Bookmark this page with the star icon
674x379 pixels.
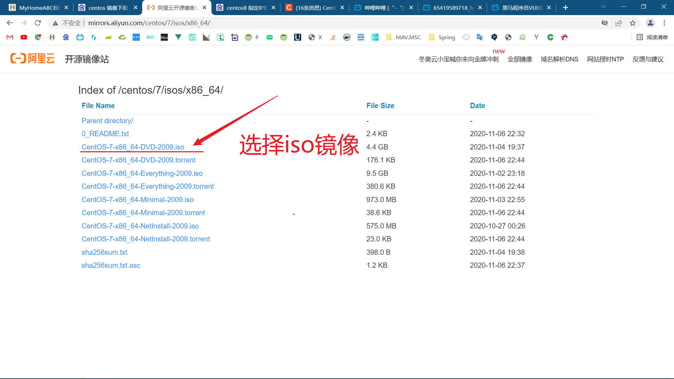633,23
